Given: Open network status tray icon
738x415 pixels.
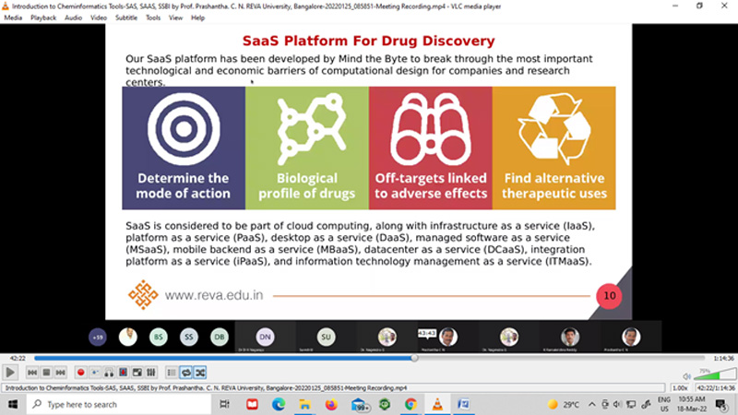Looking at the screenshot, I should point(631,405).
